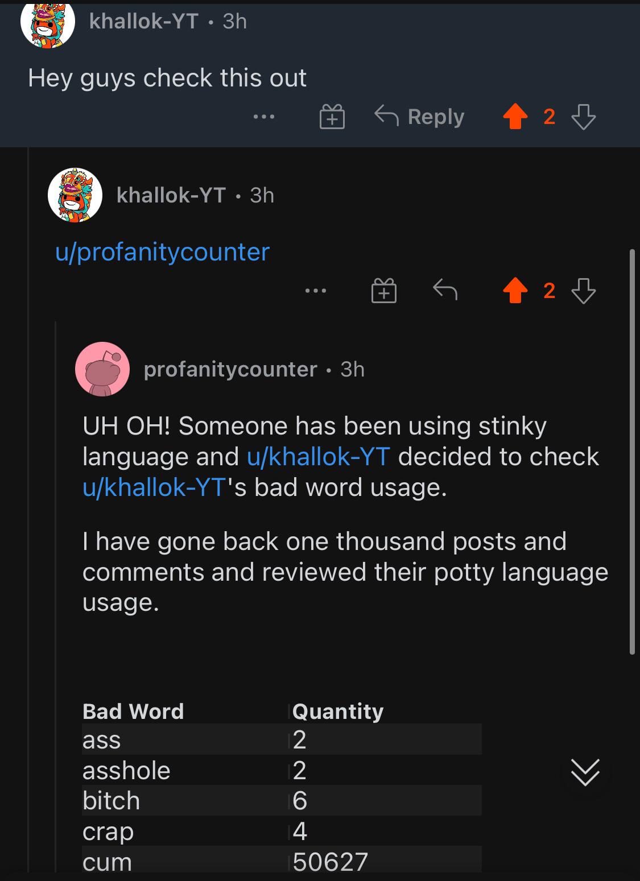
Task: Open profanitycounter username profile
Action: coord(230,369)
